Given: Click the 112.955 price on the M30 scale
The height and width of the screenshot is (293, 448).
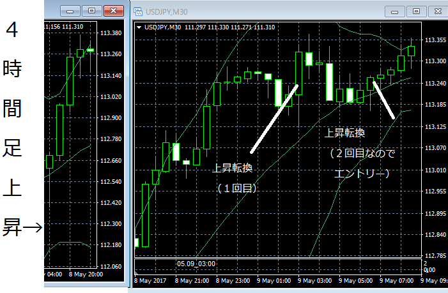Looking at the screenshot, I should coord(435,191).
